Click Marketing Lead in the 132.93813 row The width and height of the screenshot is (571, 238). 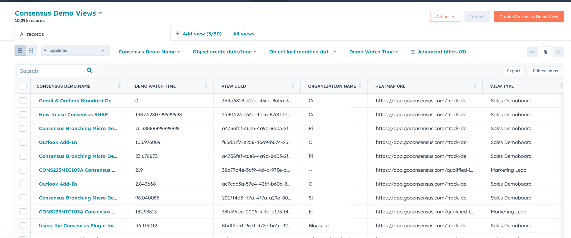click(509, 212)
